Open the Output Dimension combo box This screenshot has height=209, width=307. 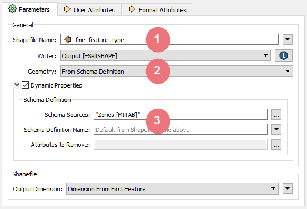(x=172, y=189)
